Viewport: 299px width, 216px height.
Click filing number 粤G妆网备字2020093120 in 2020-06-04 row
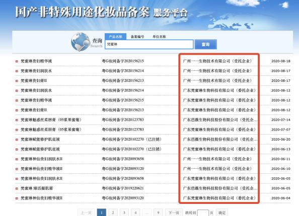123,198
